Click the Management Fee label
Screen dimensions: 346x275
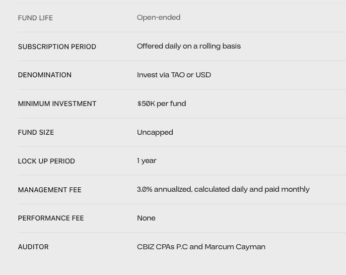[x=50, y=190]
